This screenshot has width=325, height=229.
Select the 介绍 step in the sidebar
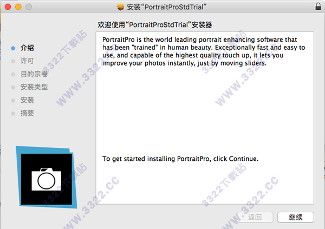[27, 48]
